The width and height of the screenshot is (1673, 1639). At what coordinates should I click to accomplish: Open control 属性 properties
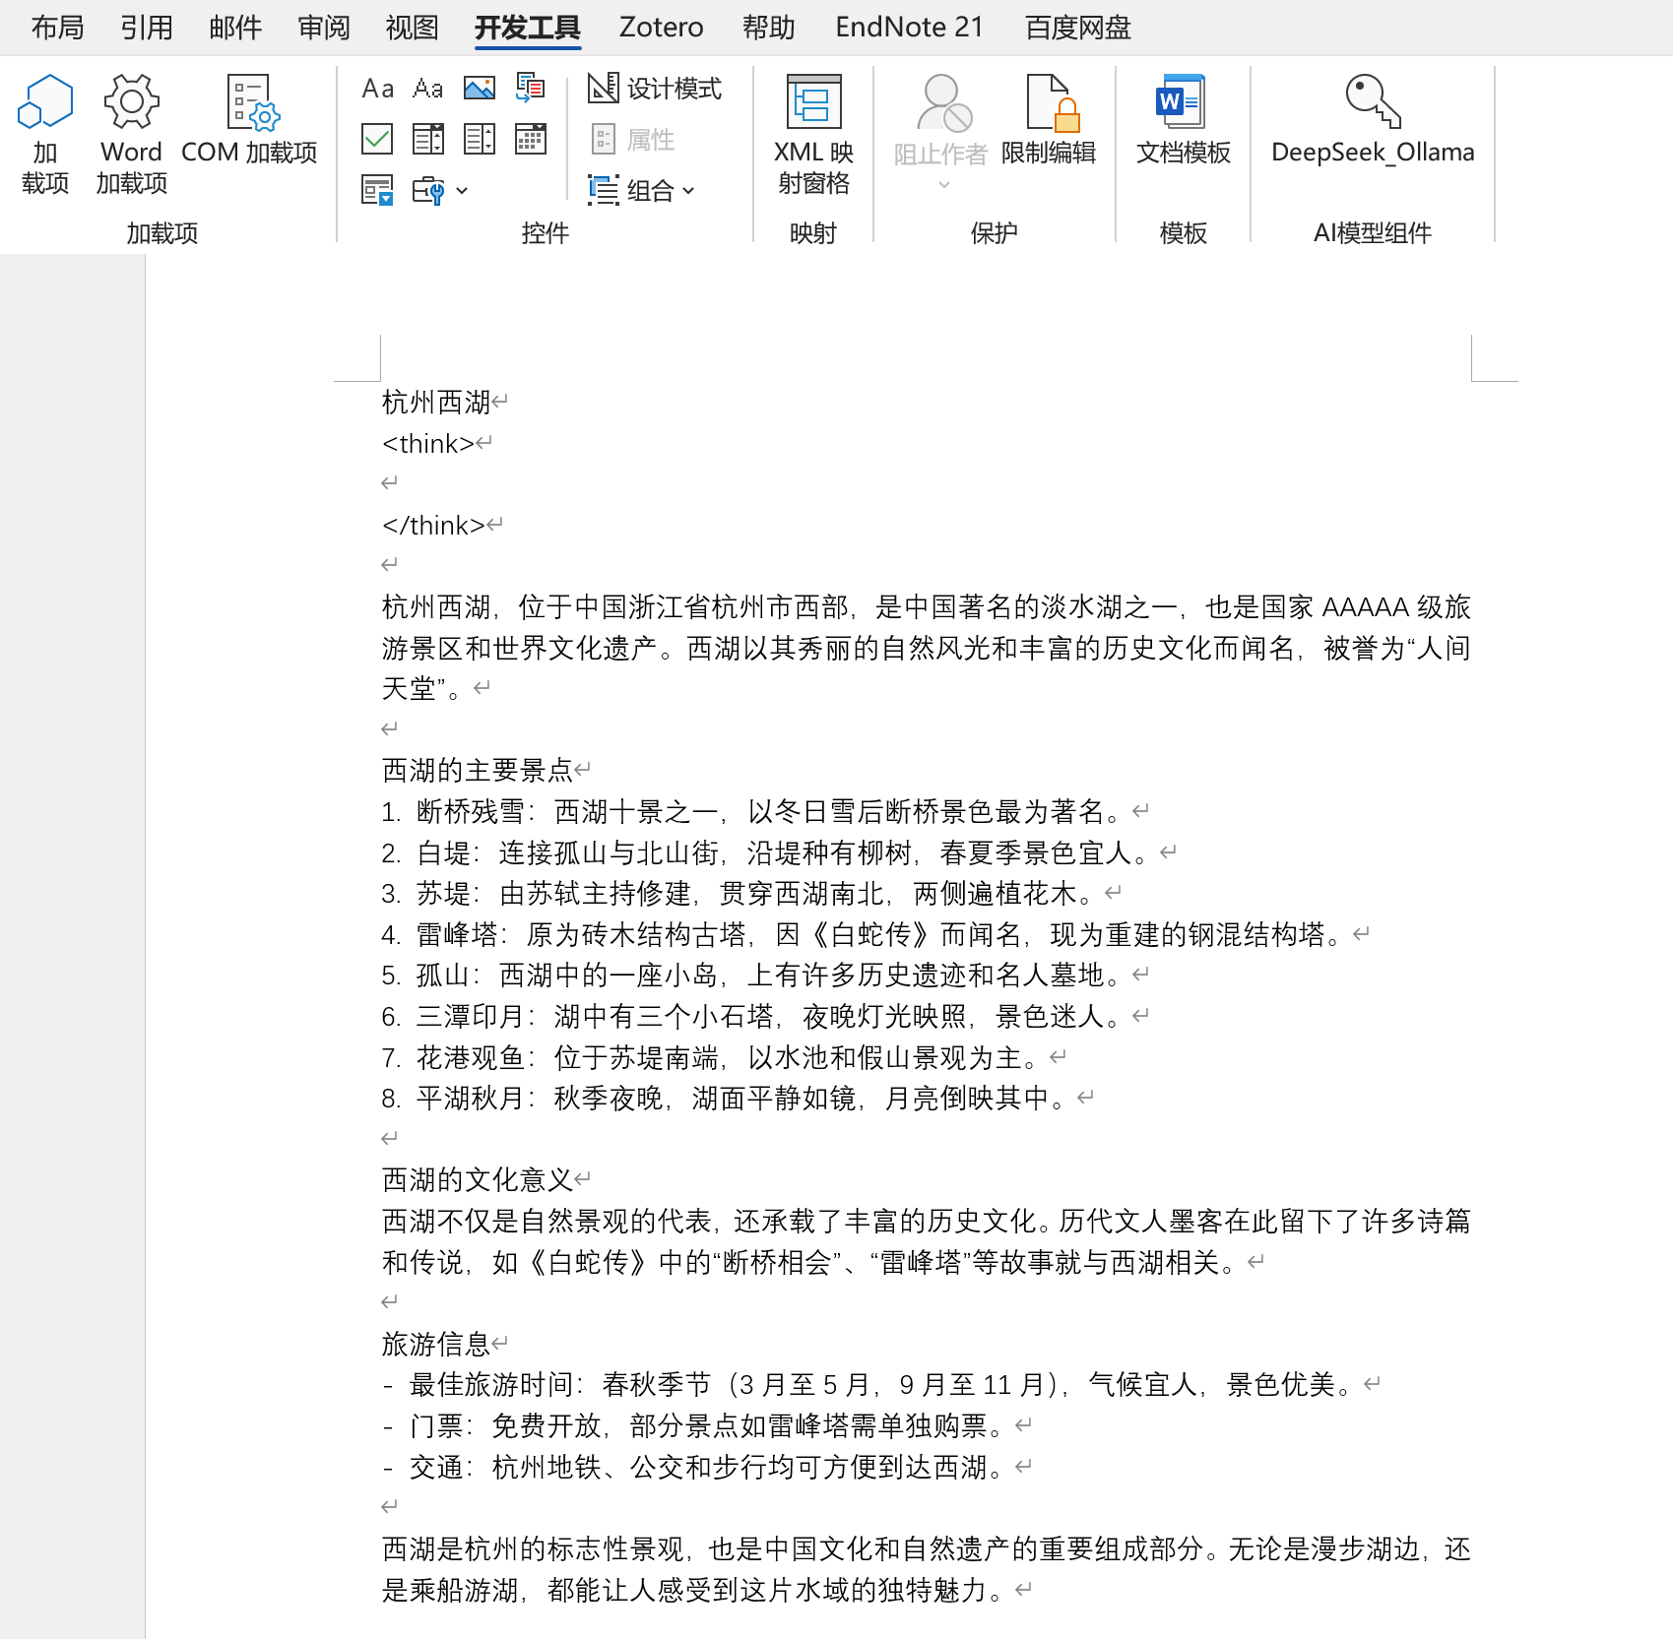[633, 140]
